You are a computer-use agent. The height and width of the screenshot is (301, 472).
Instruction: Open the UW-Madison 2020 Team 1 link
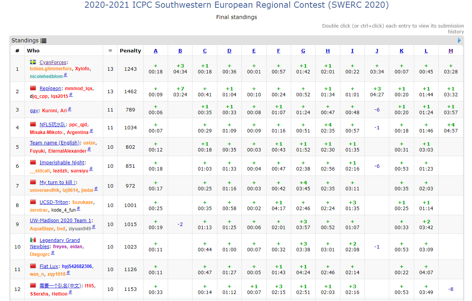tap(61, 220)
